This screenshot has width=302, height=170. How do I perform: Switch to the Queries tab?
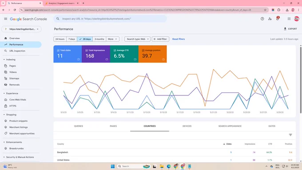click(79, 126)
